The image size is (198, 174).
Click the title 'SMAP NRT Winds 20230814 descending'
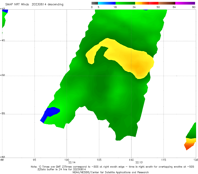click(x=34, y=5)
